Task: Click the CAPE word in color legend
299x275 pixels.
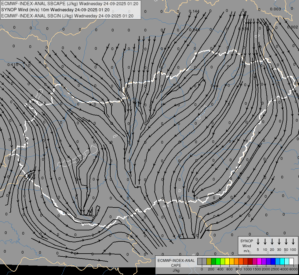Action: (x=176, y=266)
